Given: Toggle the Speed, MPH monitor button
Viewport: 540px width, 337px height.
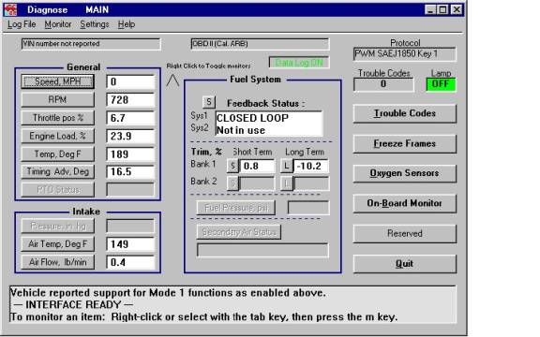Looking at the screenshot, I should (57, 81).
